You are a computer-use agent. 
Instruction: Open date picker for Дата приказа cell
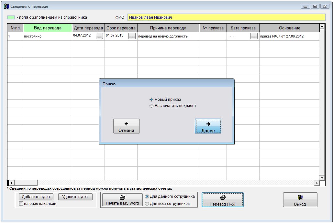pyautogui.click(x=254, y=36)
